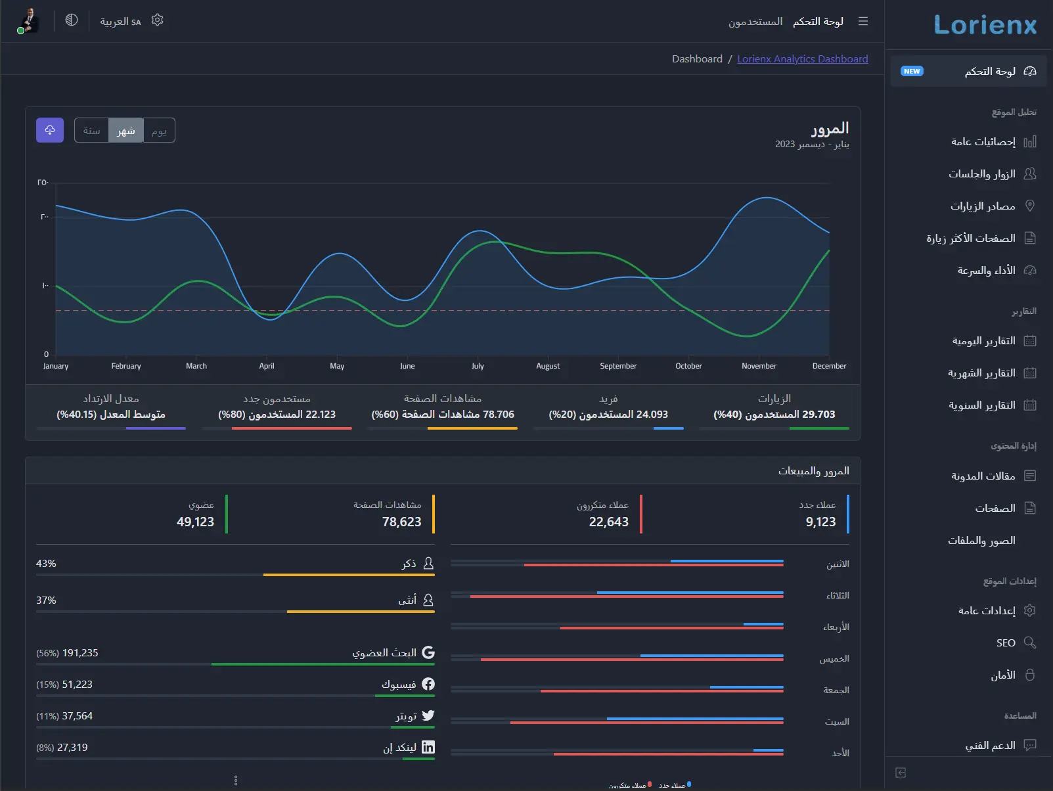The height and width of the screenshot is (791, 1053).
Task: Switch traffic chart to يوم view
Action: tap(159, 130)
